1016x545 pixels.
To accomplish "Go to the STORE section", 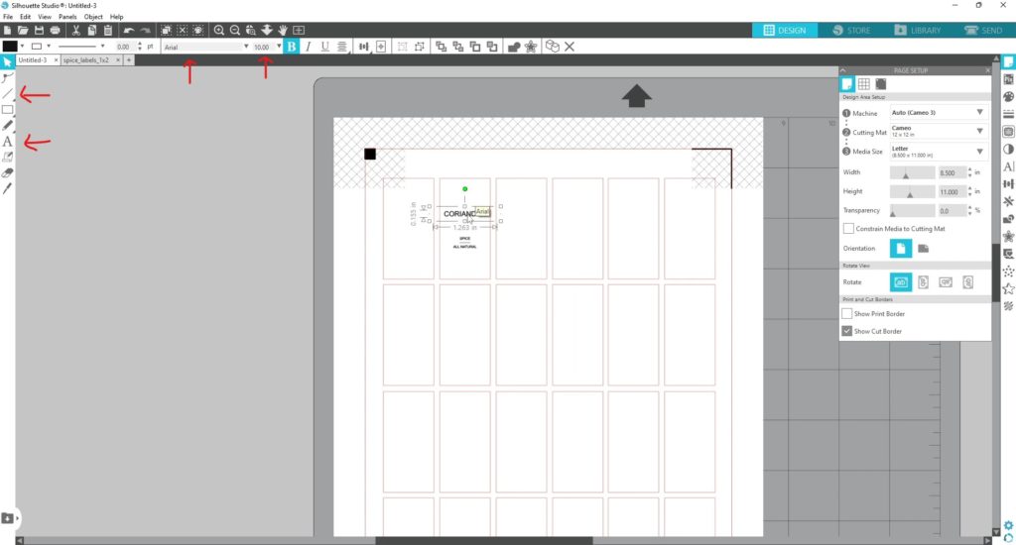I will [x=851, y=31].
